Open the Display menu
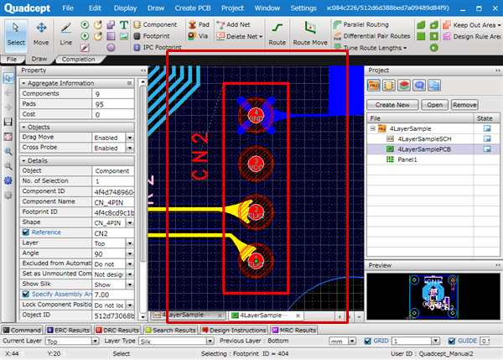503x360 pixels. [125, 8]
